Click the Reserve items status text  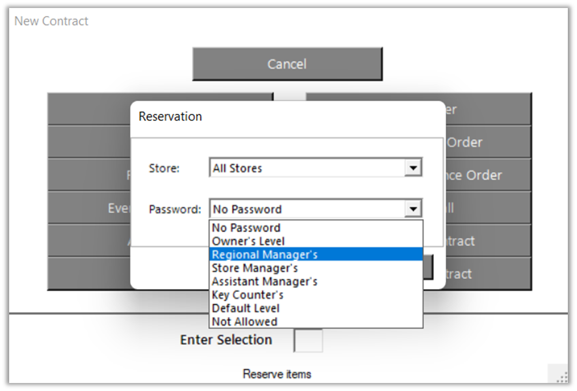click(x=277, y=374)
